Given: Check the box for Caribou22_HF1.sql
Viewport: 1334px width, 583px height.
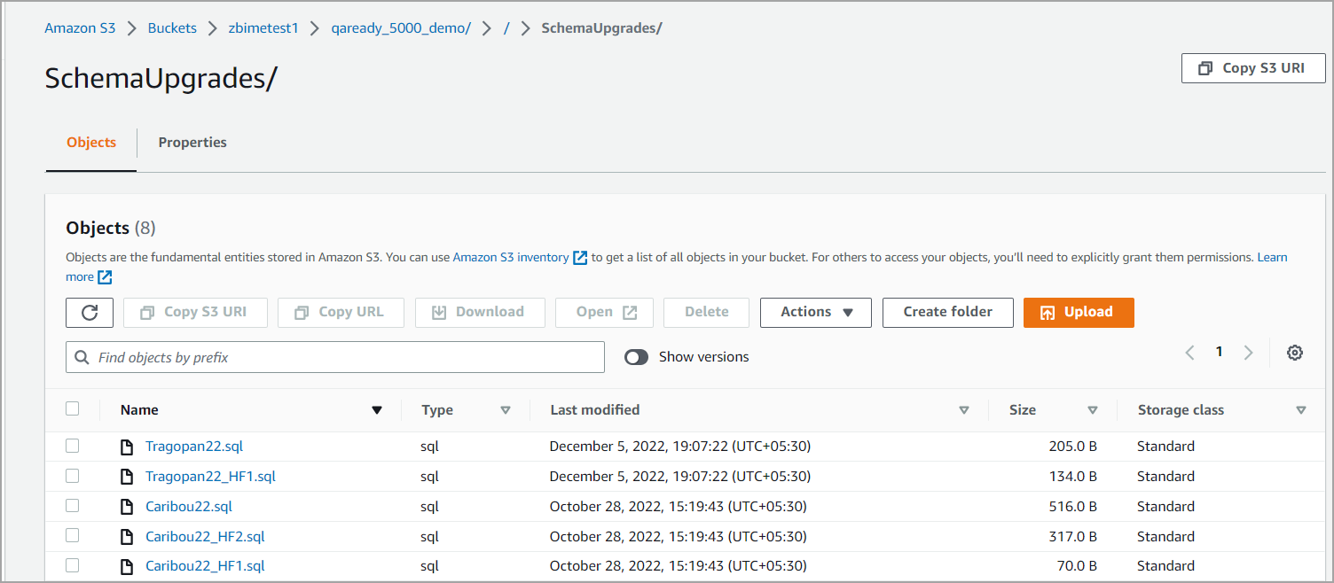Looking at the screenshot, I should click(73, 565).
